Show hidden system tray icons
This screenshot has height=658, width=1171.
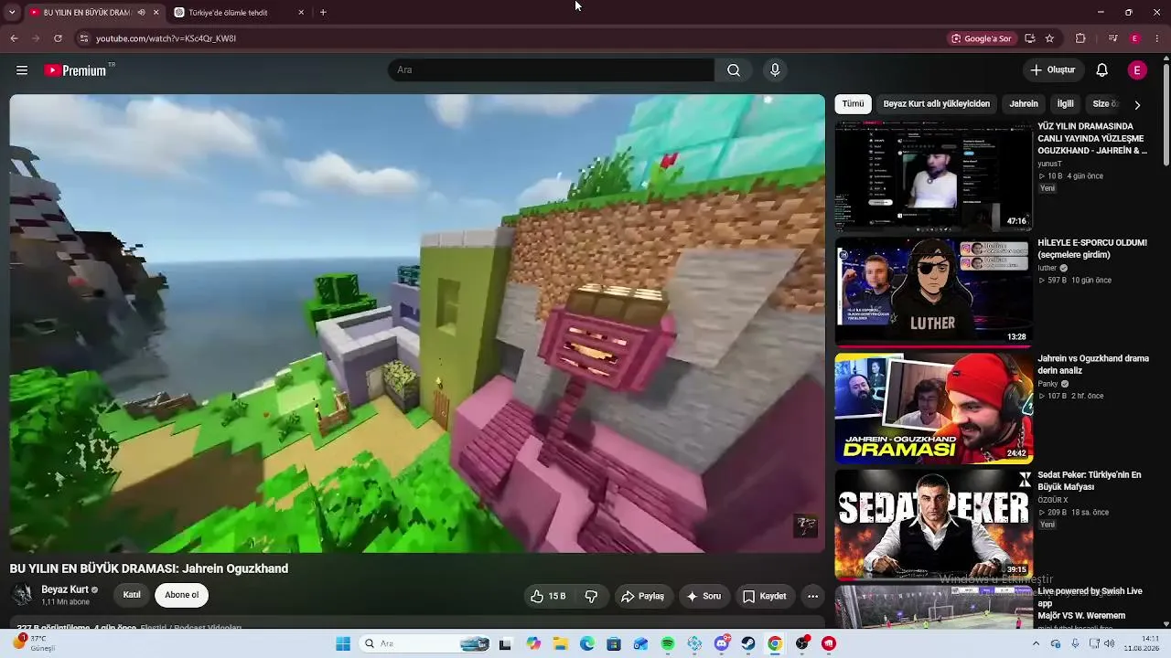pyautogui.click(x=1037, y=643)
